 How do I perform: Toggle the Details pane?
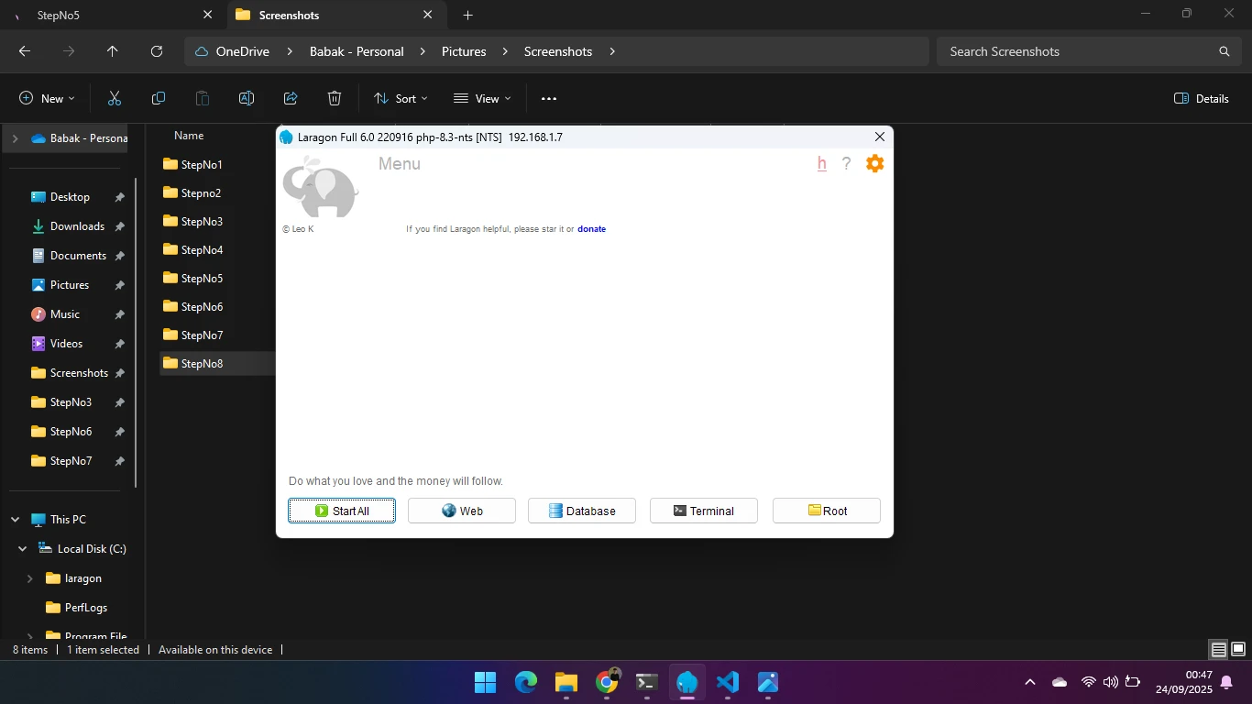[1201, 98]
